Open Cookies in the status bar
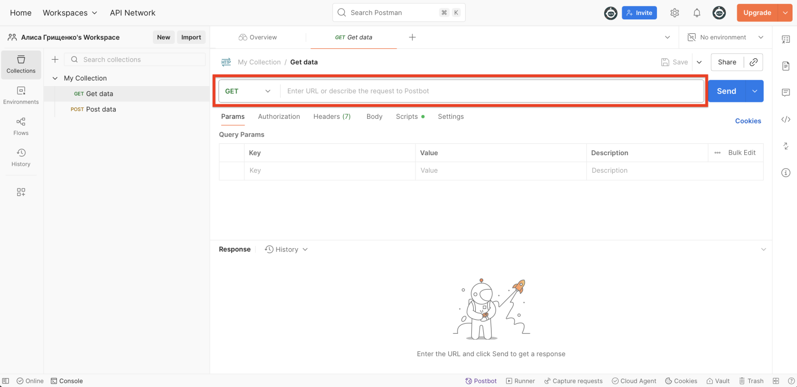The image size is (797, 387). [681, 381]
